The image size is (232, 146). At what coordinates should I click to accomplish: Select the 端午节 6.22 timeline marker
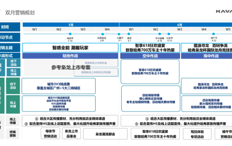213,34
